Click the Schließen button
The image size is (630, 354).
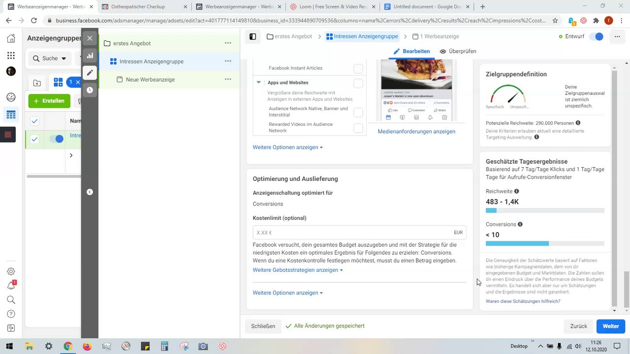pos(263,326)
